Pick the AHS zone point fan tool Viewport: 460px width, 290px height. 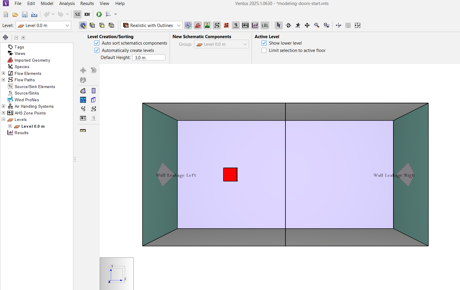(83, 118)
